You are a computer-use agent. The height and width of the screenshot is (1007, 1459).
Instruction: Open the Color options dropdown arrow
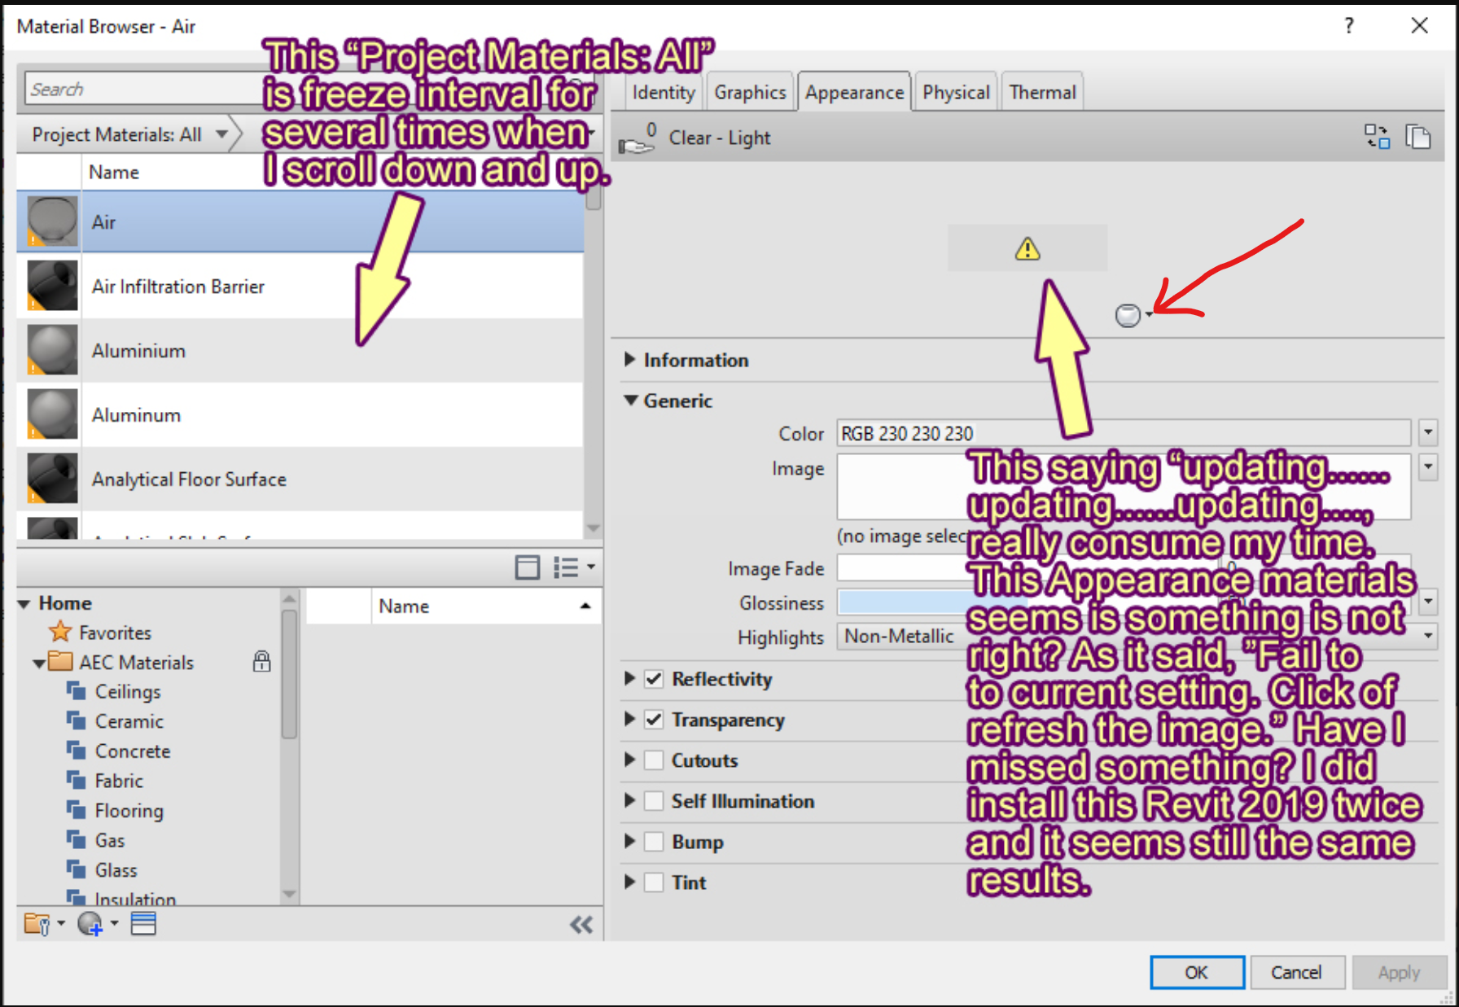point(1428,432)
